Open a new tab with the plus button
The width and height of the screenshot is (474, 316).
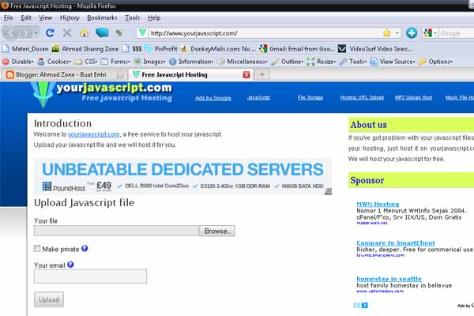pyautogui.click(x=262, y=75)
